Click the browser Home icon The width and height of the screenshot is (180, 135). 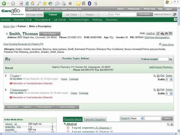click(33, 3)
